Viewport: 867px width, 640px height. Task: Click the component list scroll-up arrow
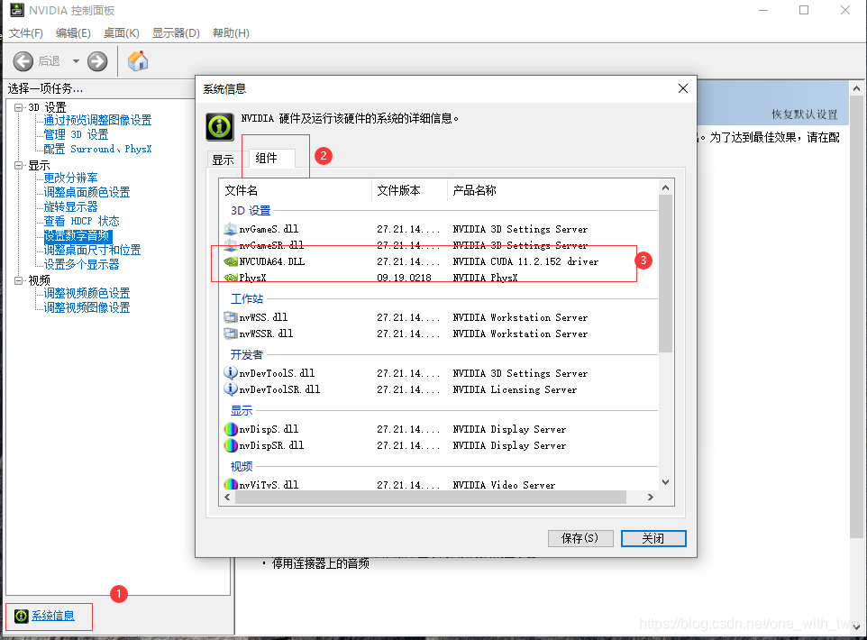click(666, 187)
